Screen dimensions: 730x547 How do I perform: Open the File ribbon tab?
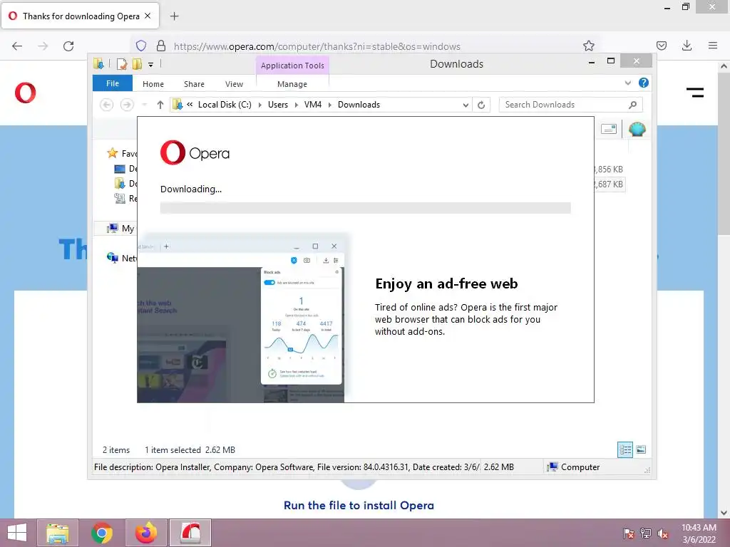point(113,83)
